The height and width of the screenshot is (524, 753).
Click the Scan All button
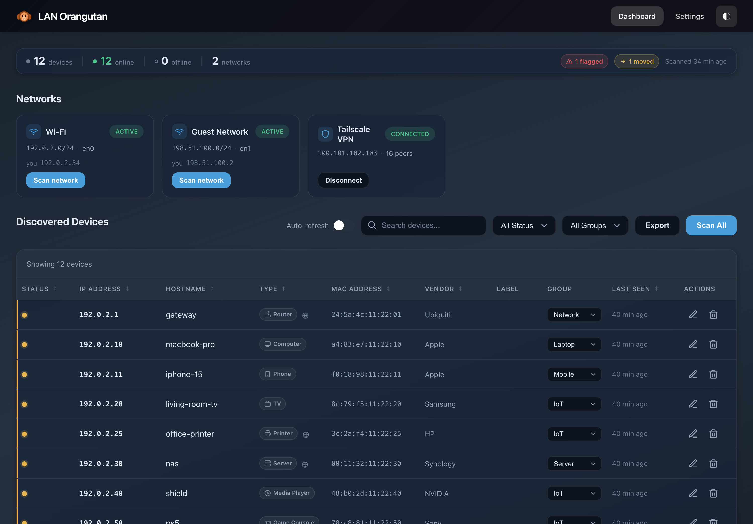pos(711,225)
